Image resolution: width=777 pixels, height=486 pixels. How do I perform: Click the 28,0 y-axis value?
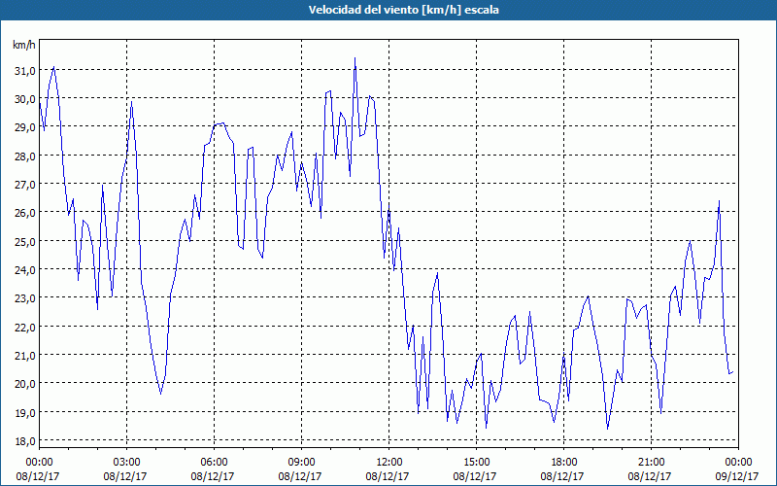25,156
